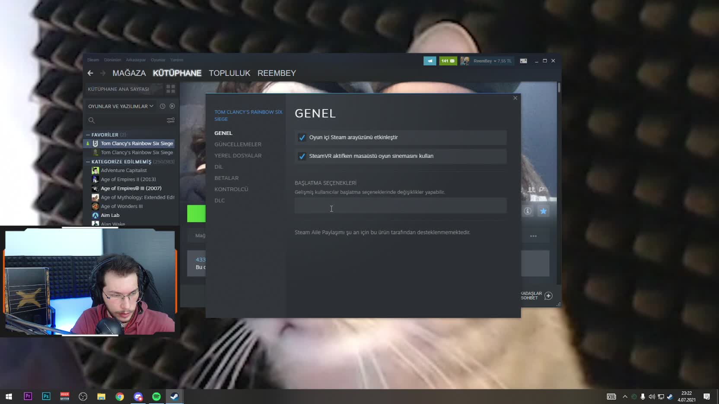Switch library to grid collections view
The image size is (719, 404).
(x=171, y=89)
